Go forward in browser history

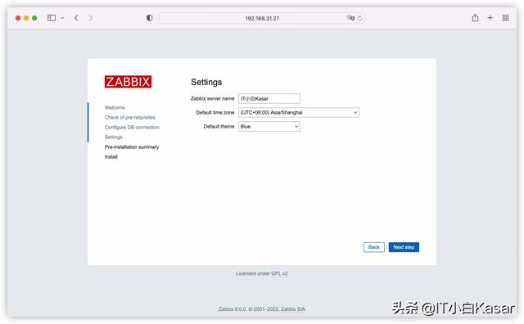(91, 18)
